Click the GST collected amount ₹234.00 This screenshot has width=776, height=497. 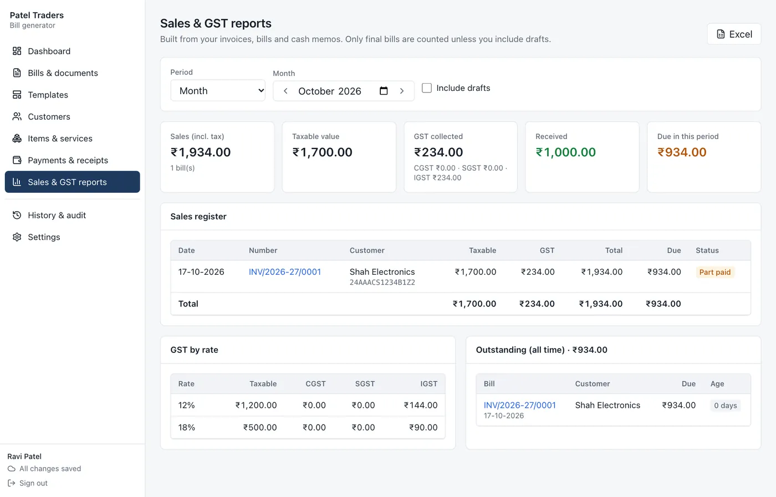pyautogui.click(x=438, y=152)
